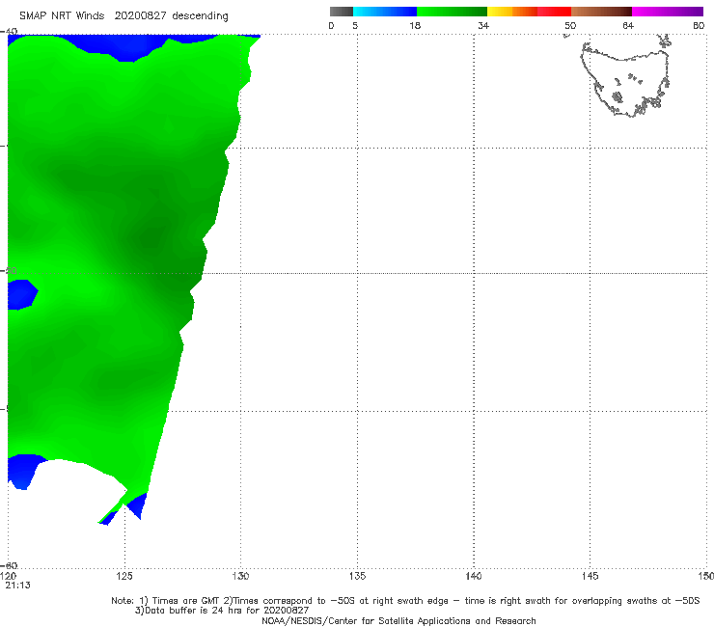The height and width of the screenshot is (627, 714).
Task: Click the "64" label under the color bar
Action: click(628, 25)
